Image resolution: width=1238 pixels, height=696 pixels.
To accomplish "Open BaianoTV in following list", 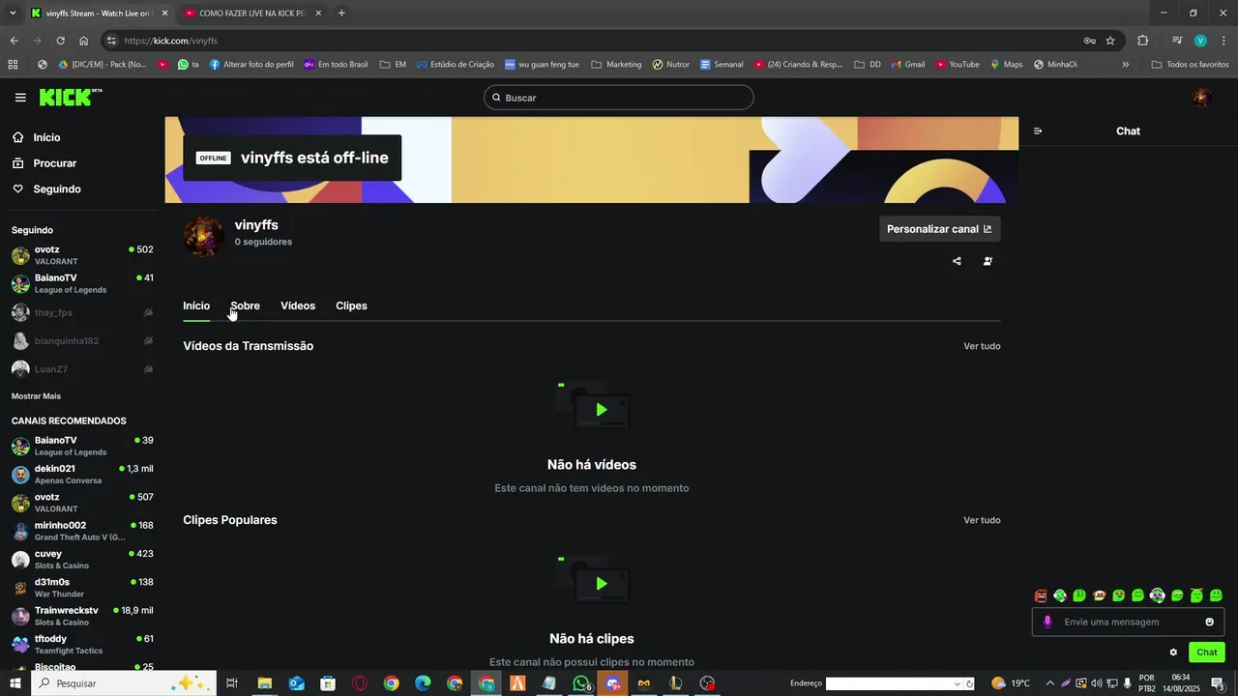I will click(82, 283).
